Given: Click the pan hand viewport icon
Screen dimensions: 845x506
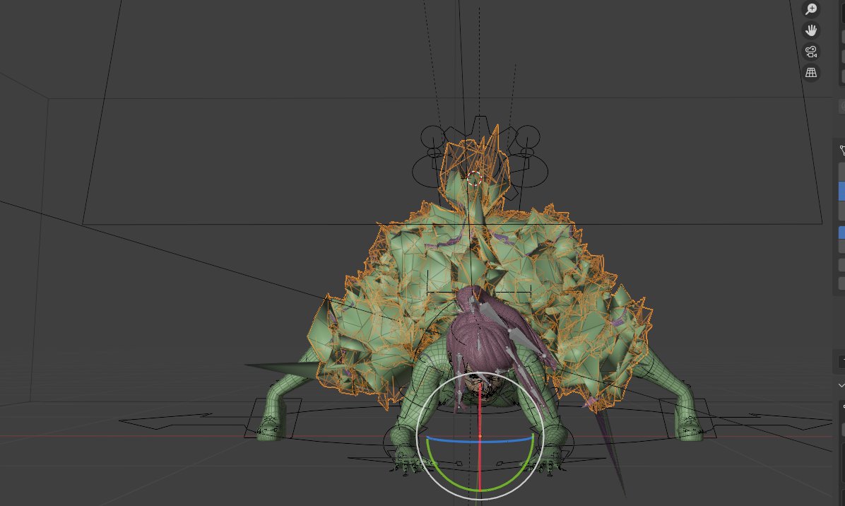Looking at the screenshot, I should pos(811,30).
